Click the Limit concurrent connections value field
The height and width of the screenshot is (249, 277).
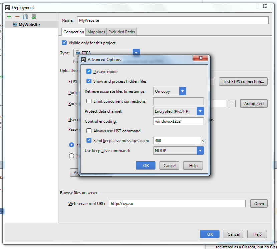click(x=179, y=101)
